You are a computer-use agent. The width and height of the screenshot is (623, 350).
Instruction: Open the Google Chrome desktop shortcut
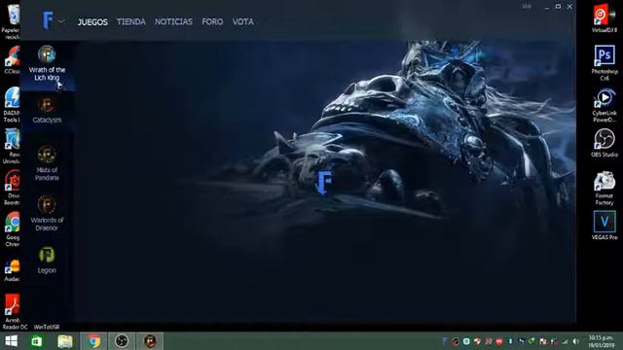(12, 229)
